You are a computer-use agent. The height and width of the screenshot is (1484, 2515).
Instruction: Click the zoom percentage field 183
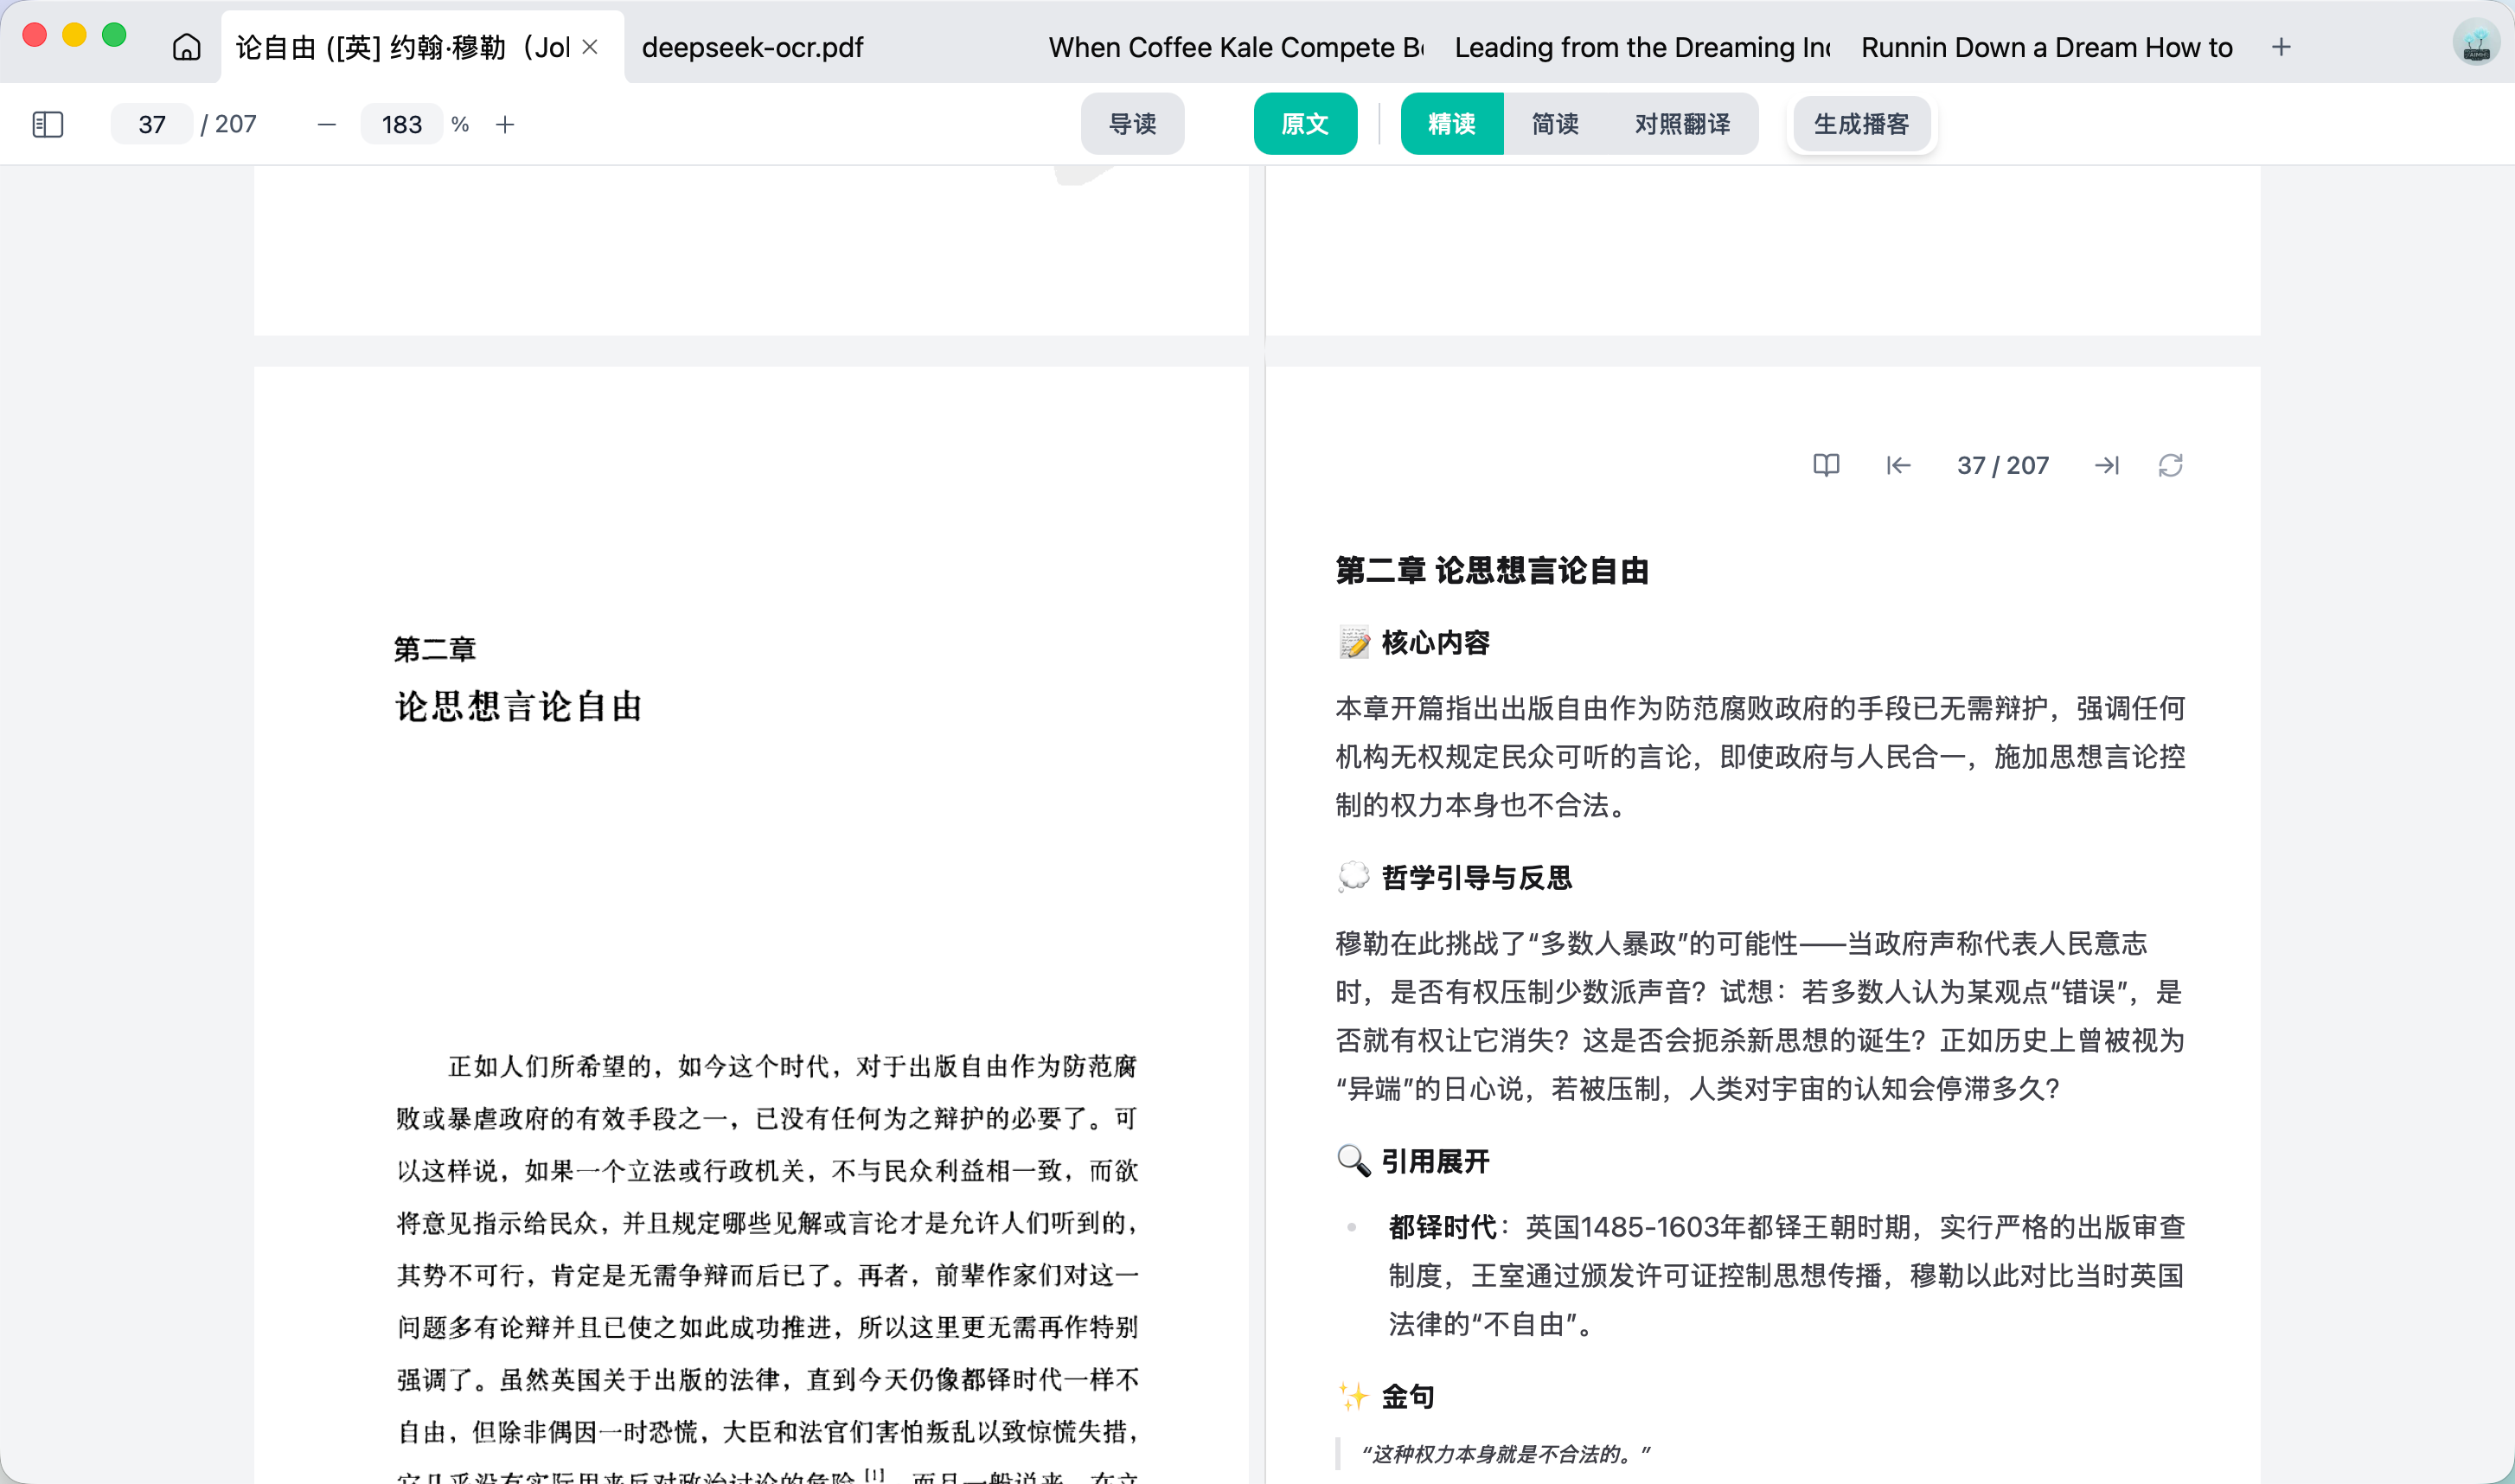(401, 124)
